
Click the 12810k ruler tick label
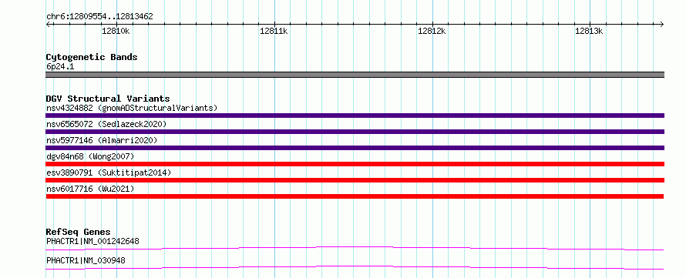pos(116,31)
